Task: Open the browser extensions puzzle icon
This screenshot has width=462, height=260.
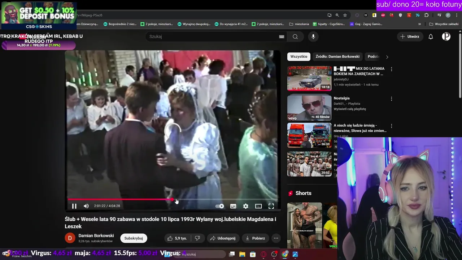Action: 426,15
